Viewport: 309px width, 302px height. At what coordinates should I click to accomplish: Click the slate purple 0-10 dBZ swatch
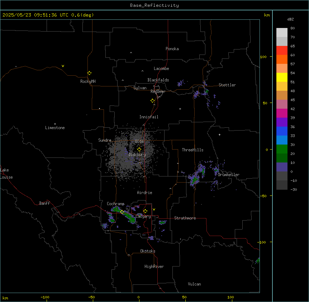click(282, 167)
